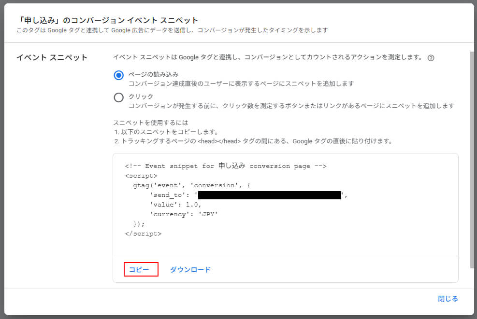Click the Event snippet HTML comment line
This screenshot has height=319, width=477.
point(225,166)
